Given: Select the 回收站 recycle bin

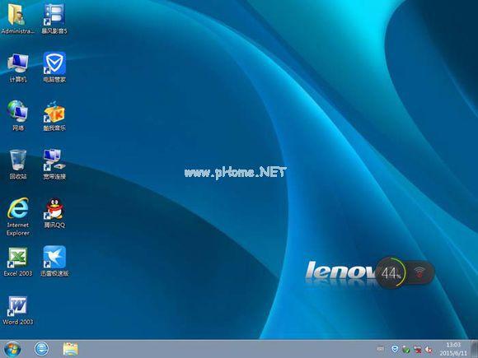Looking at the screenshot, I should click(x=18, y=165).
